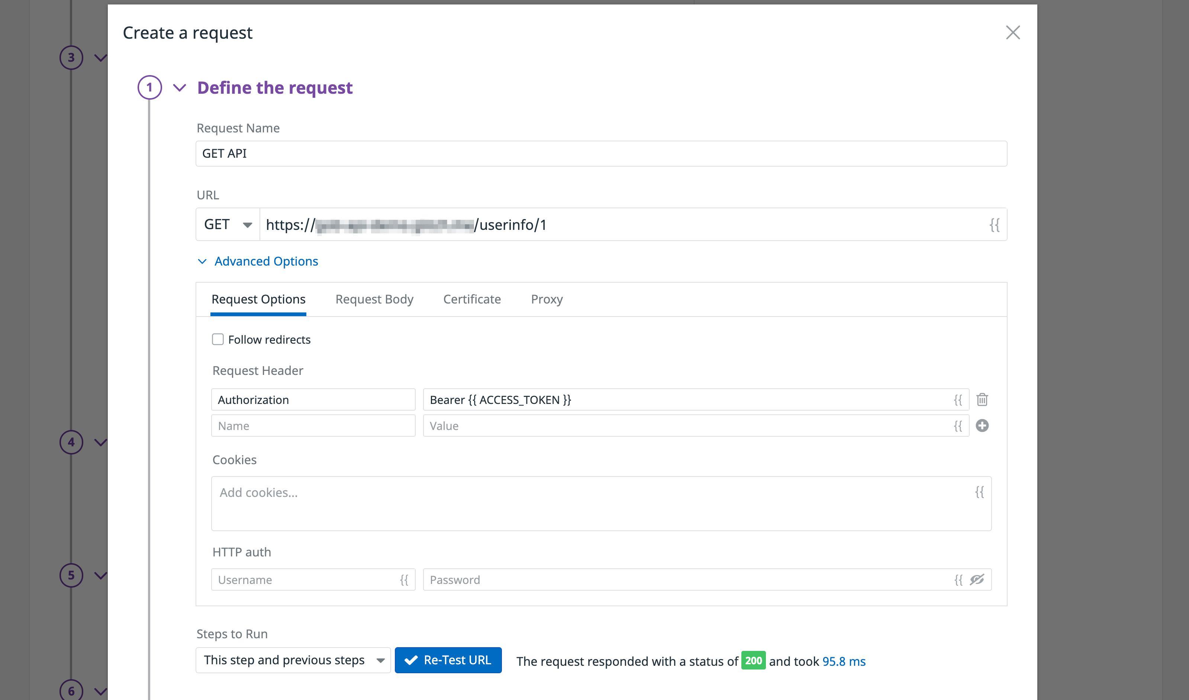Click the step 1 circle next to Define the request
This screenshot has height=700, width=1189.
click(149, 88)
